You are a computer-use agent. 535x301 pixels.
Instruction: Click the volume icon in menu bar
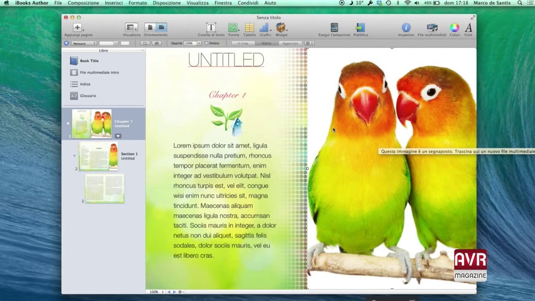(417, 3)
